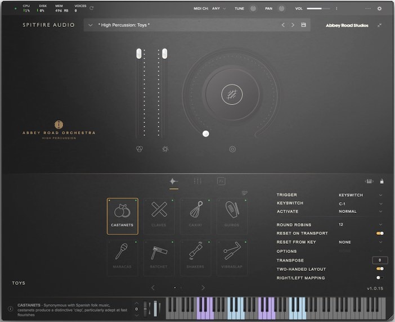Image resolution: width=395 pixels, height=322 pixels.
Task: Go to previous preset arrow
Action: click(x=283, y=25)
